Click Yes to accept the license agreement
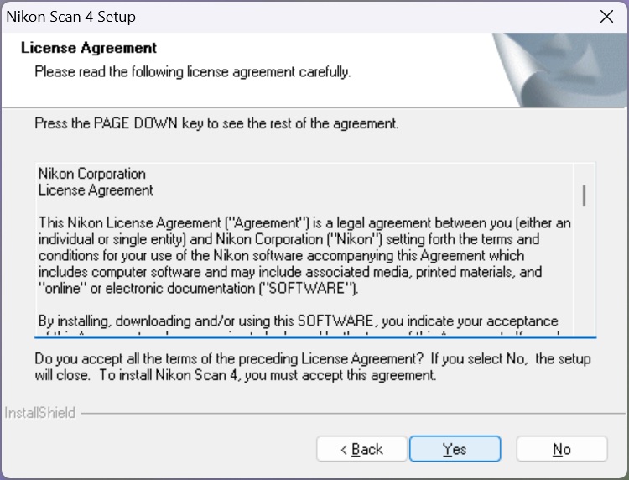The image size is (629, 480). pyautogui.click(x=455, y=449)
